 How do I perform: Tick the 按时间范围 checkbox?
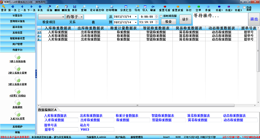[x=161, y=16]
